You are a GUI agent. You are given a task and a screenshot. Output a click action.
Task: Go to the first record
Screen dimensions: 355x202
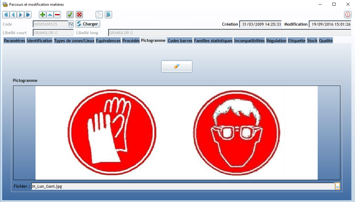(6, 15)
